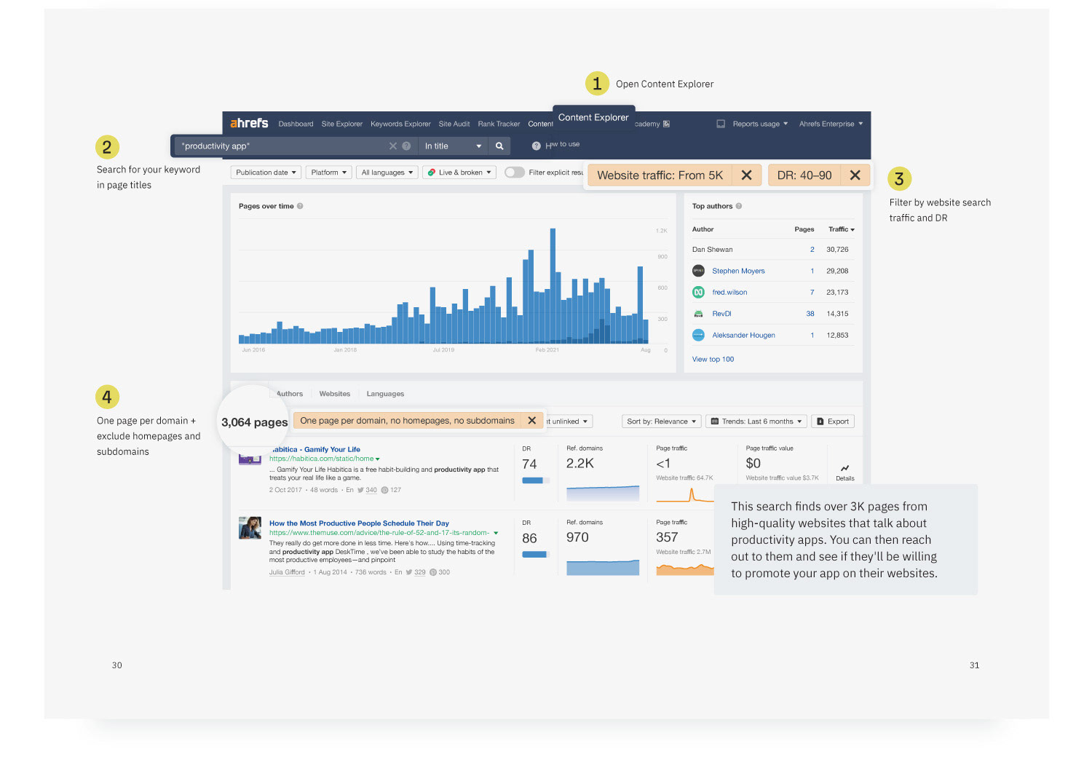Click the Ref. domains chart under 970
Image resolution: width=1092 pixels, height=784 pixels.
tap(603, 566)
